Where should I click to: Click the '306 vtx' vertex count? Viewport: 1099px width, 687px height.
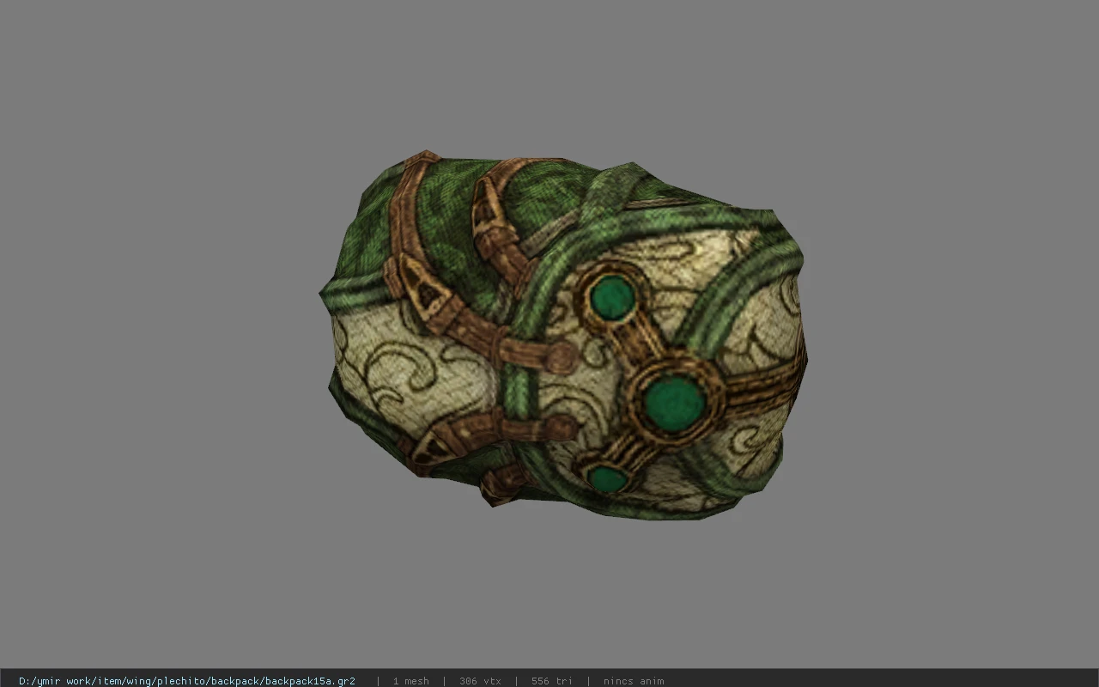[480, 681]
